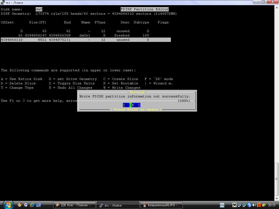Viewport: 279px width, 209px height.
Task: Click the blue help question-mark tray icon
Action: (249, 205)
